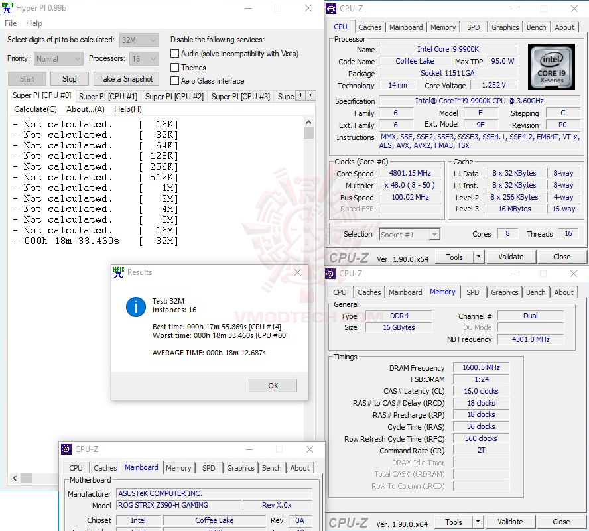Open the Caches tab in the Mainboard CPU-Z window
This screenshot has width=589, height=531.
[105, 468]
